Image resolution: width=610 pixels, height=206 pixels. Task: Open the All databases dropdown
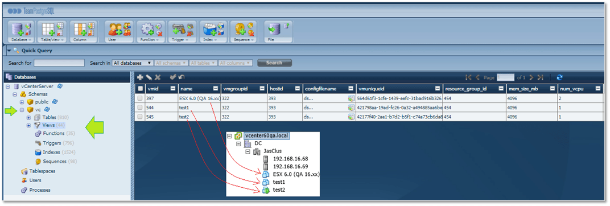coord(132,63)
